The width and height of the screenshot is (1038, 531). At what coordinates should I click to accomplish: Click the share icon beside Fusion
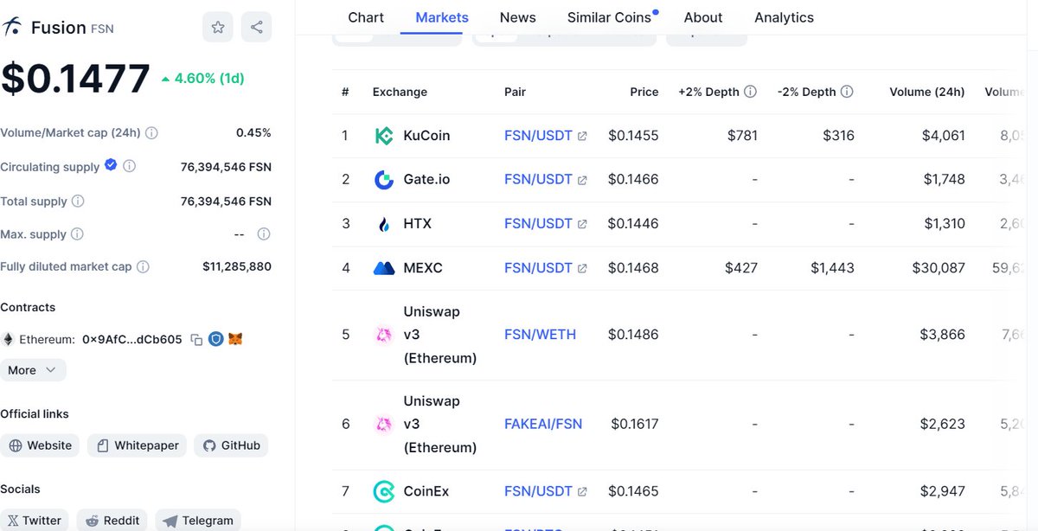(257, 28)
